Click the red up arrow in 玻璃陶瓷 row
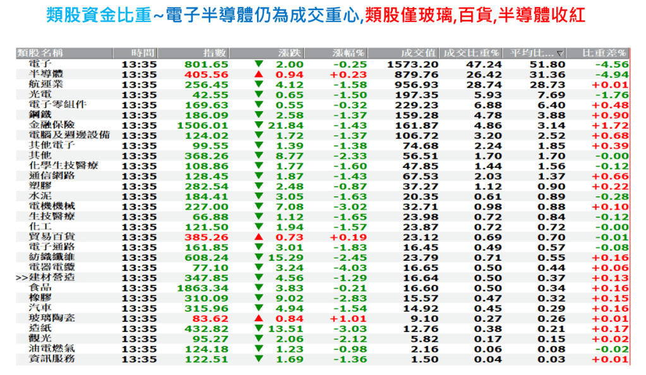The image size is (646, 375). (258, 318)
